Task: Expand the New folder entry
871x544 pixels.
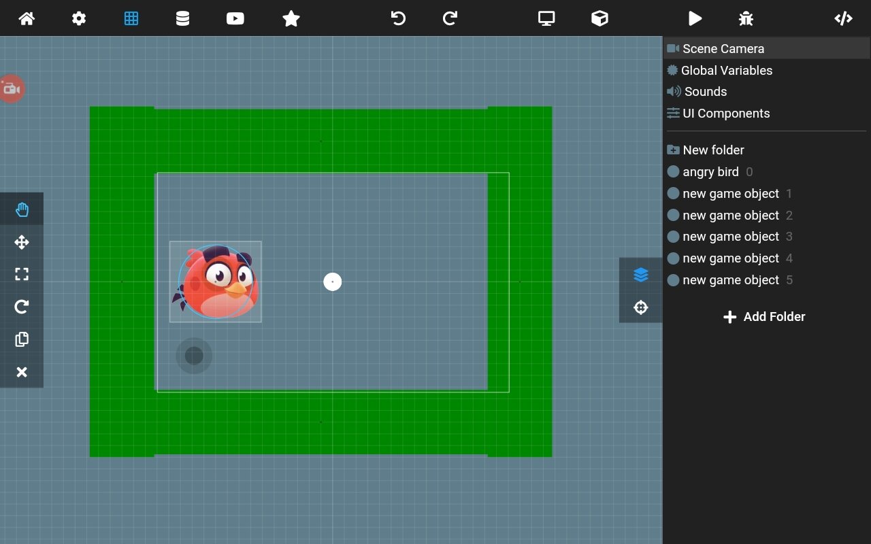Action: click(x=706, y=150)
